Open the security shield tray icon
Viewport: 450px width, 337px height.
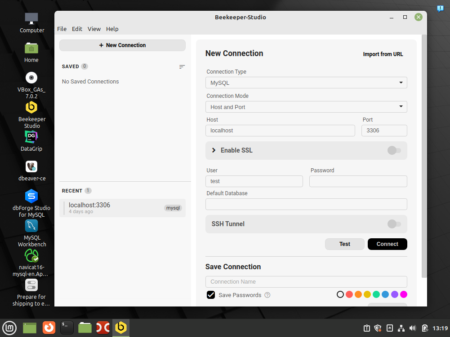coord(378,328)
